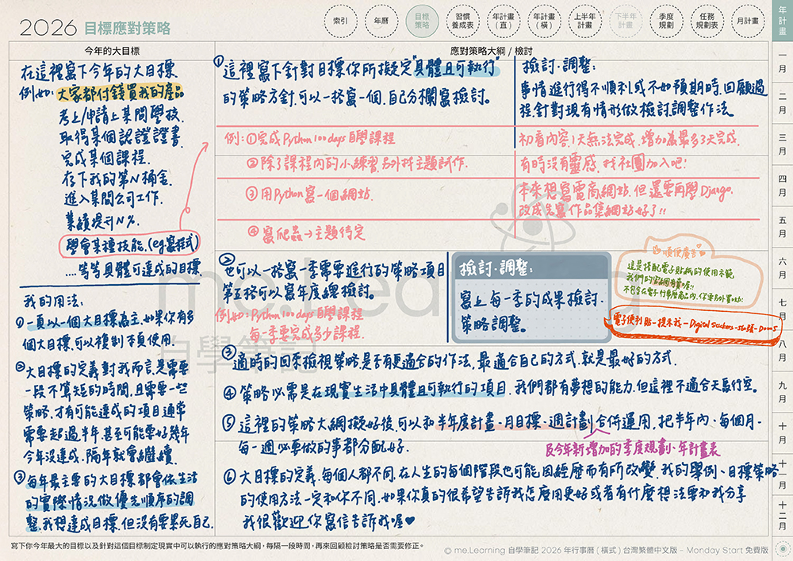The width and height of the screenshot is (793, 561).
Task: Open the 習慣養成表 habit tracker page
Action: 465,21
